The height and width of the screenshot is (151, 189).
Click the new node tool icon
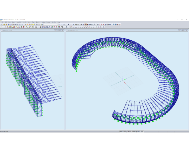2,27
